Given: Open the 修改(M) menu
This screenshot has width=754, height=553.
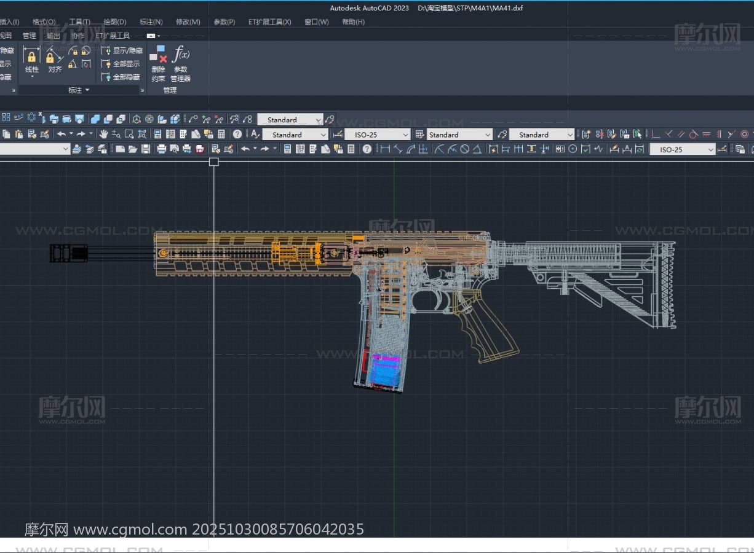Looking at the screenshot, I should pos(188,22).
